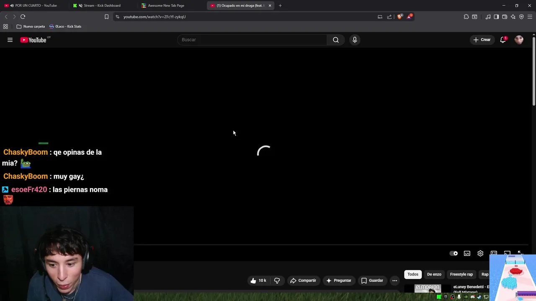Open player settings gear

coord(480,253)
